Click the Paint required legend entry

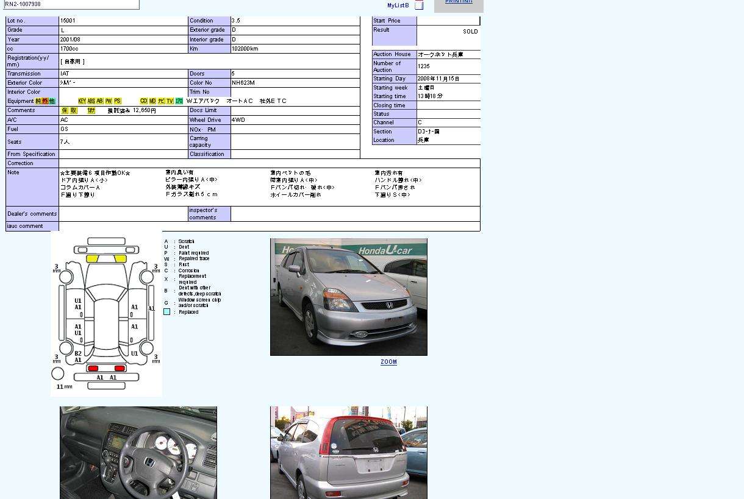(194, 253)
